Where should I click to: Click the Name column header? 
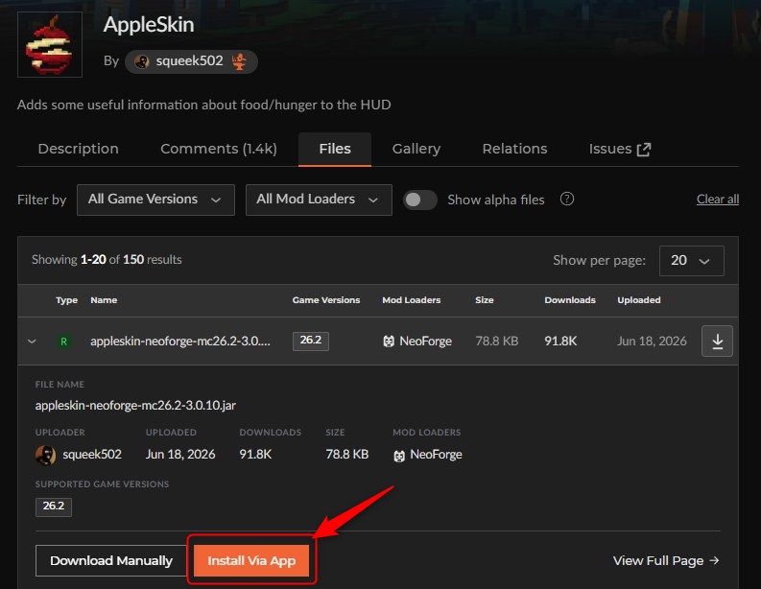point(104,300)
